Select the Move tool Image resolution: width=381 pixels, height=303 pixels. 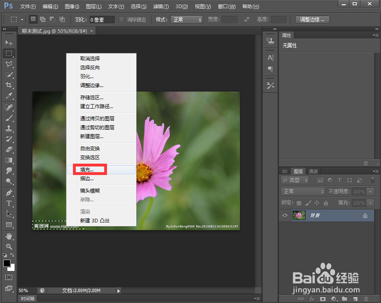tap(9, 43)
